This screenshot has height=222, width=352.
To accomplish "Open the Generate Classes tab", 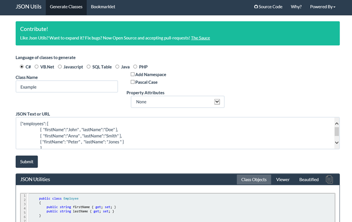I will (x=66, y=7).
